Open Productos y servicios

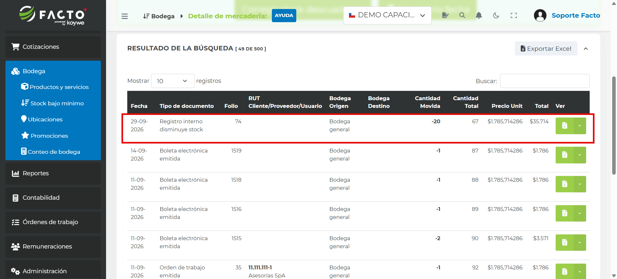point(55,87)
